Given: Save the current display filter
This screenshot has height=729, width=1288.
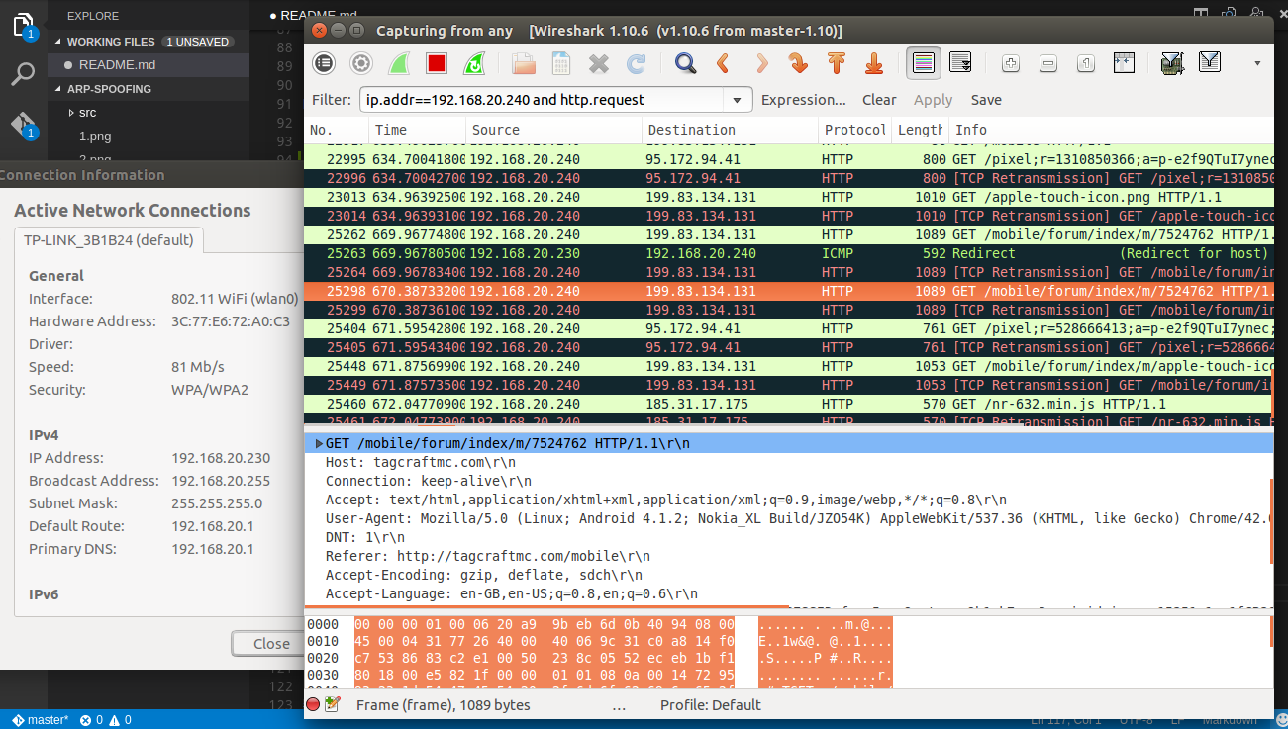Looking at the screenshot, I should [x=986, y=100].
